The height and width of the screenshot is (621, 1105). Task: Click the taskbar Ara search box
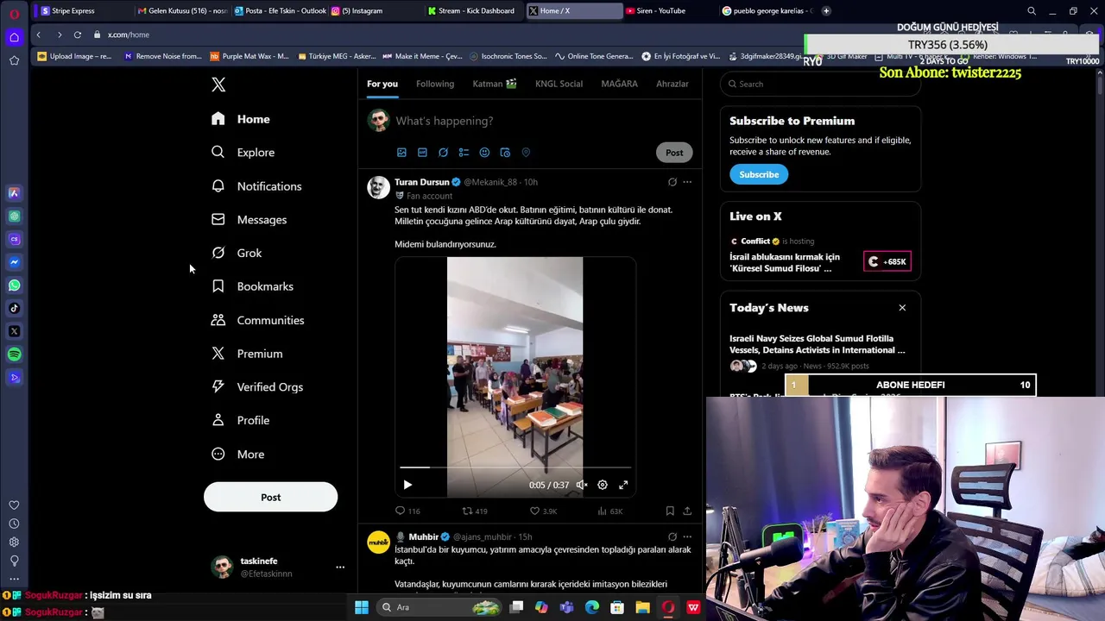click(440, 607)
